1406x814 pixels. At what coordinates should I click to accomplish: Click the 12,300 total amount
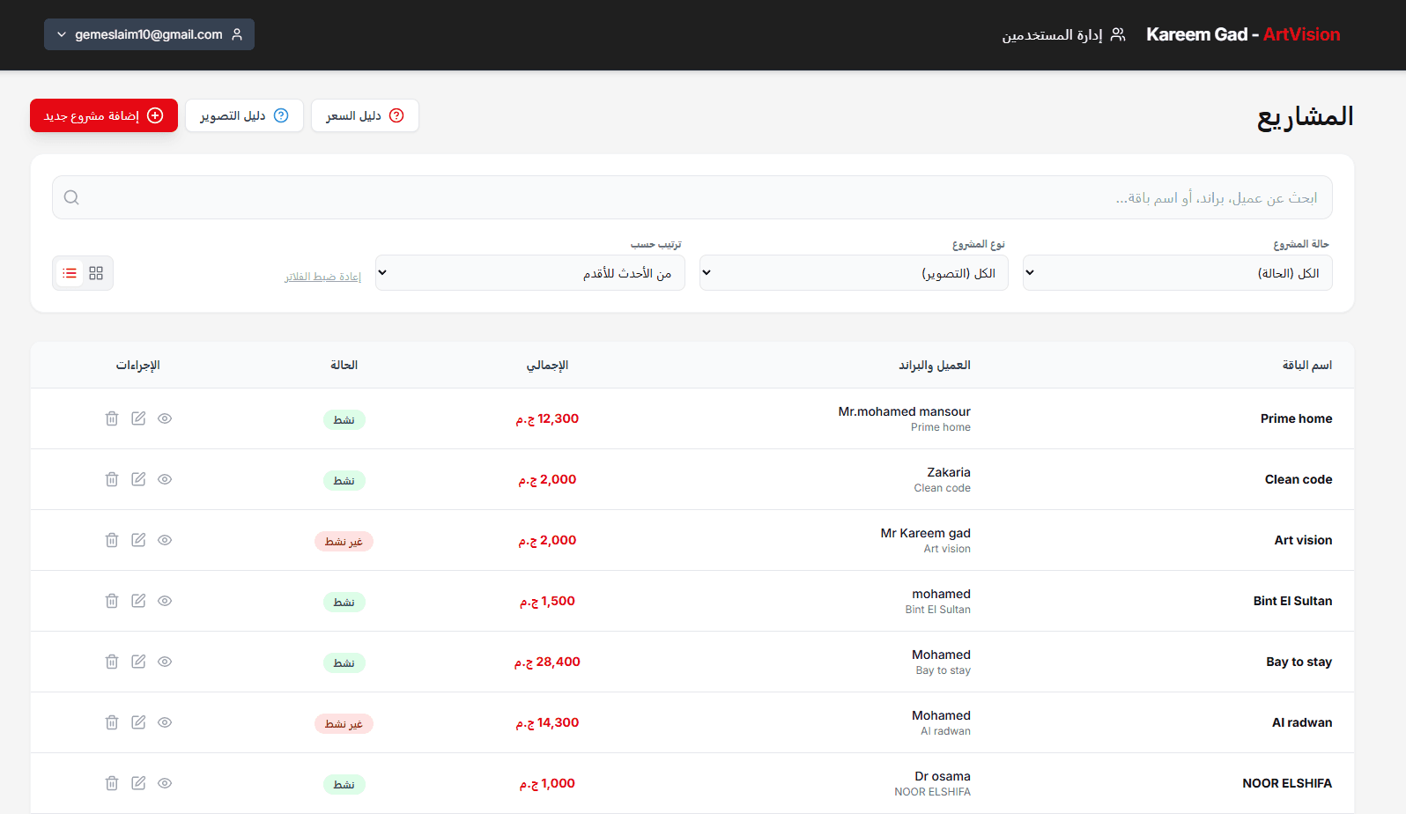click(x=547, y=418)
